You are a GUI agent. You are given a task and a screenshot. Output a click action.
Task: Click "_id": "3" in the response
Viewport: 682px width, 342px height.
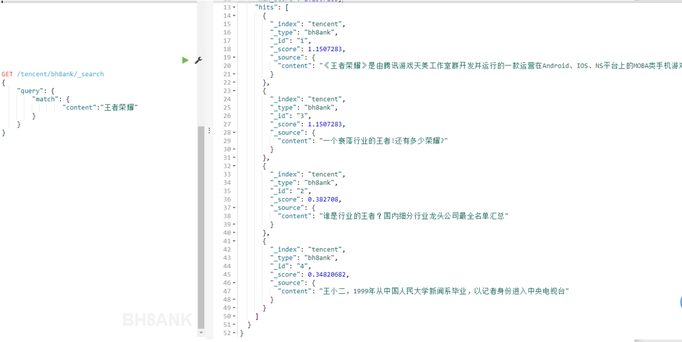290,116
